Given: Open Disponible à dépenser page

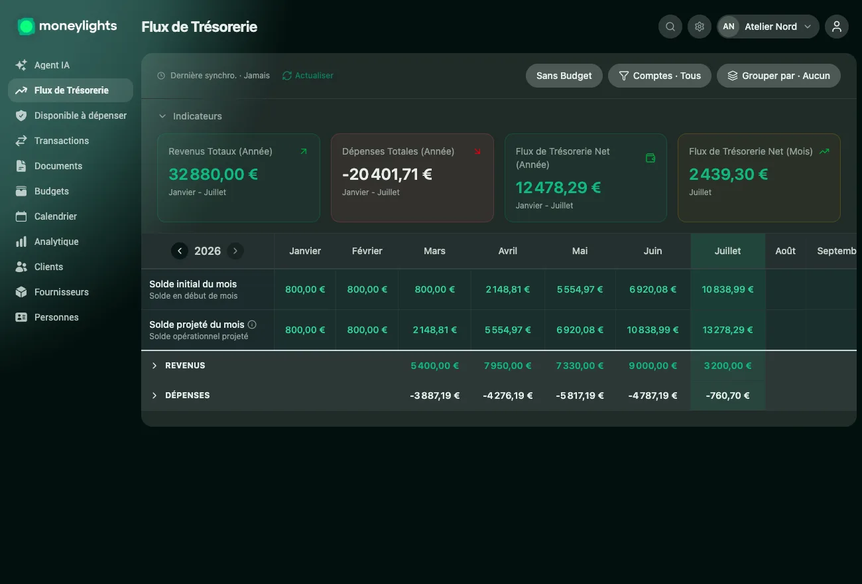Looking at the screenshot, I should [70, 115].
